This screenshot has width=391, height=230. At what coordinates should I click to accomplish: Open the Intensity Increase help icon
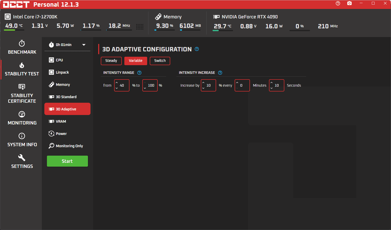point(220,73)
